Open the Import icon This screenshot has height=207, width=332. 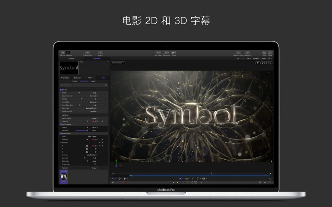click(101, 52)
